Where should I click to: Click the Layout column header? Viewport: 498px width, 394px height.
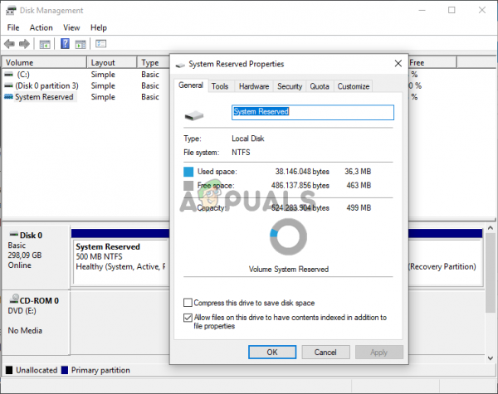click(x=112, y=62)
